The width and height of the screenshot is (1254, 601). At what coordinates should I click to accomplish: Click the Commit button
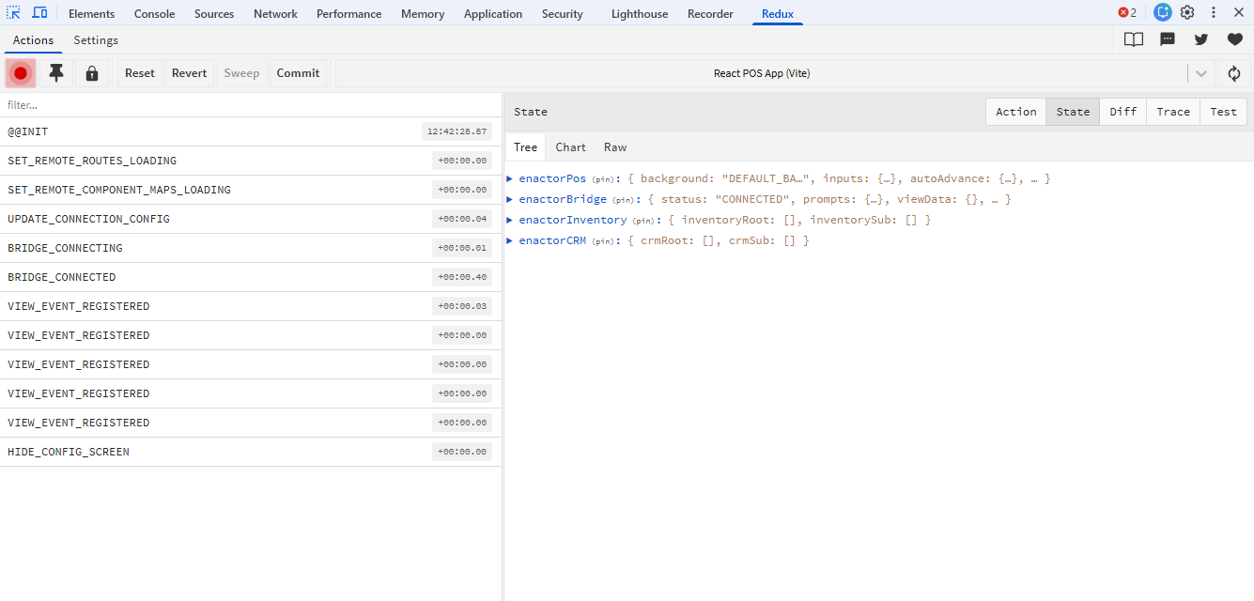click(x=298, y=73)
